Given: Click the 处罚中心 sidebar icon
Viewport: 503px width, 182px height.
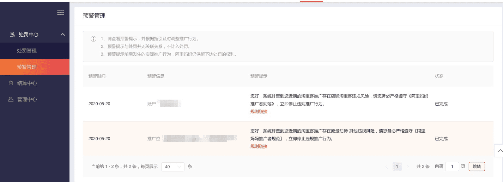Looking at the screenshot, I should click(x=12, y=34).
